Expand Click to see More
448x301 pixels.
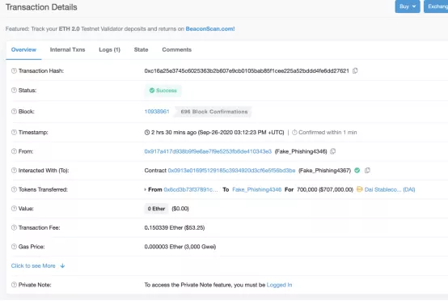coord(38,266)
